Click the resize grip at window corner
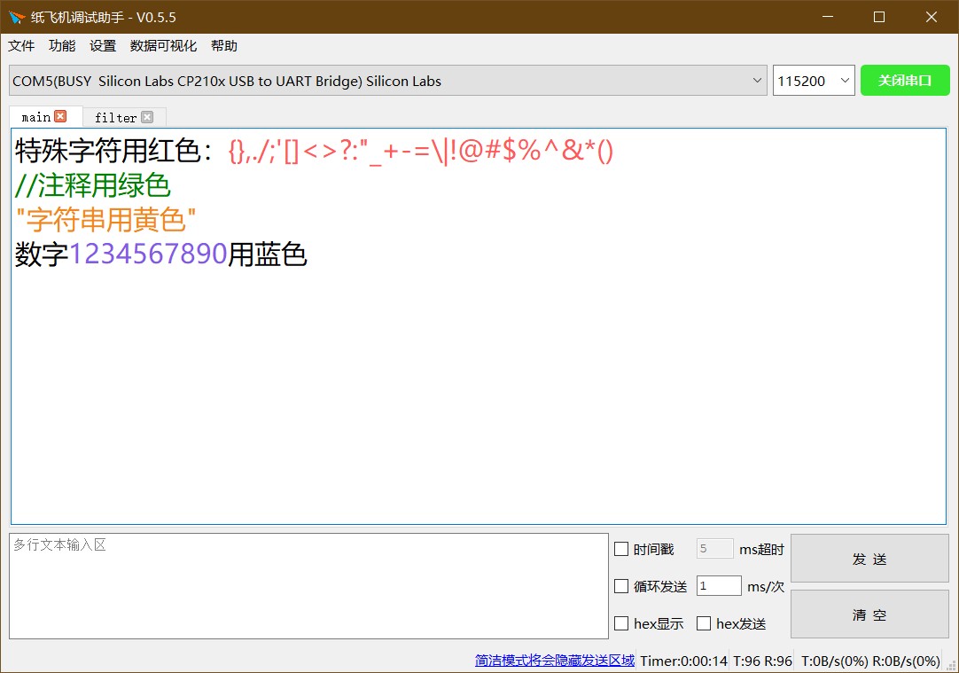Image resolution: width=959 pixels, height=673 pixels. pos(951,664)
